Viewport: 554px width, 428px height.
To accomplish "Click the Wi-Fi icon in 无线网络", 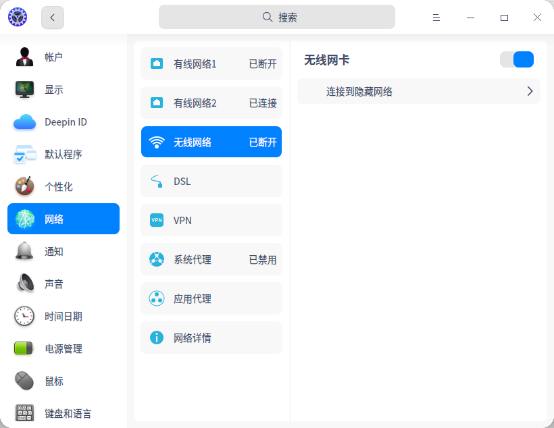I will (x=157, y=142).
